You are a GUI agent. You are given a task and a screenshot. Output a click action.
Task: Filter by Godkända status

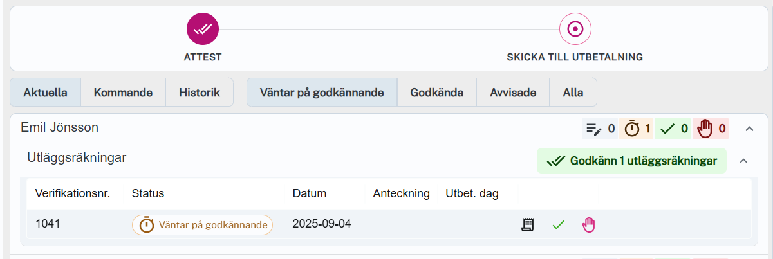(x=436, y=93)
